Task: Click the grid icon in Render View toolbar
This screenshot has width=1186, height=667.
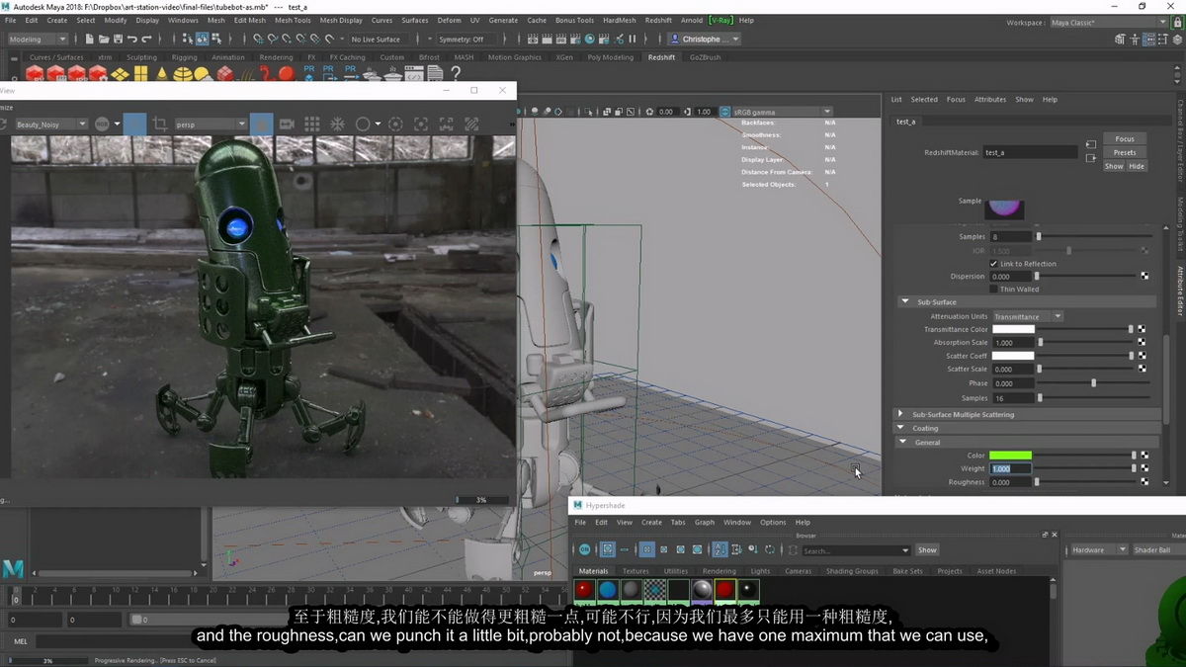Action: point(312,124)
